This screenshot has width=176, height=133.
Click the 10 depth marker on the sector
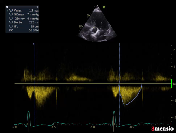point(80,26)
